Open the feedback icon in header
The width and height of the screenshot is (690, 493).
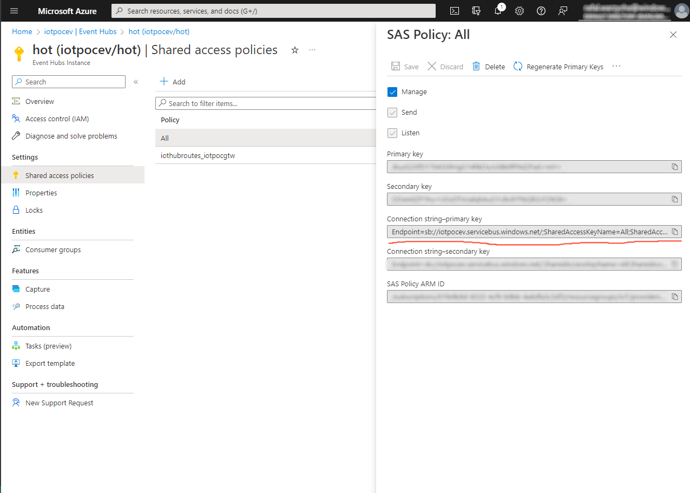(563, 11)
